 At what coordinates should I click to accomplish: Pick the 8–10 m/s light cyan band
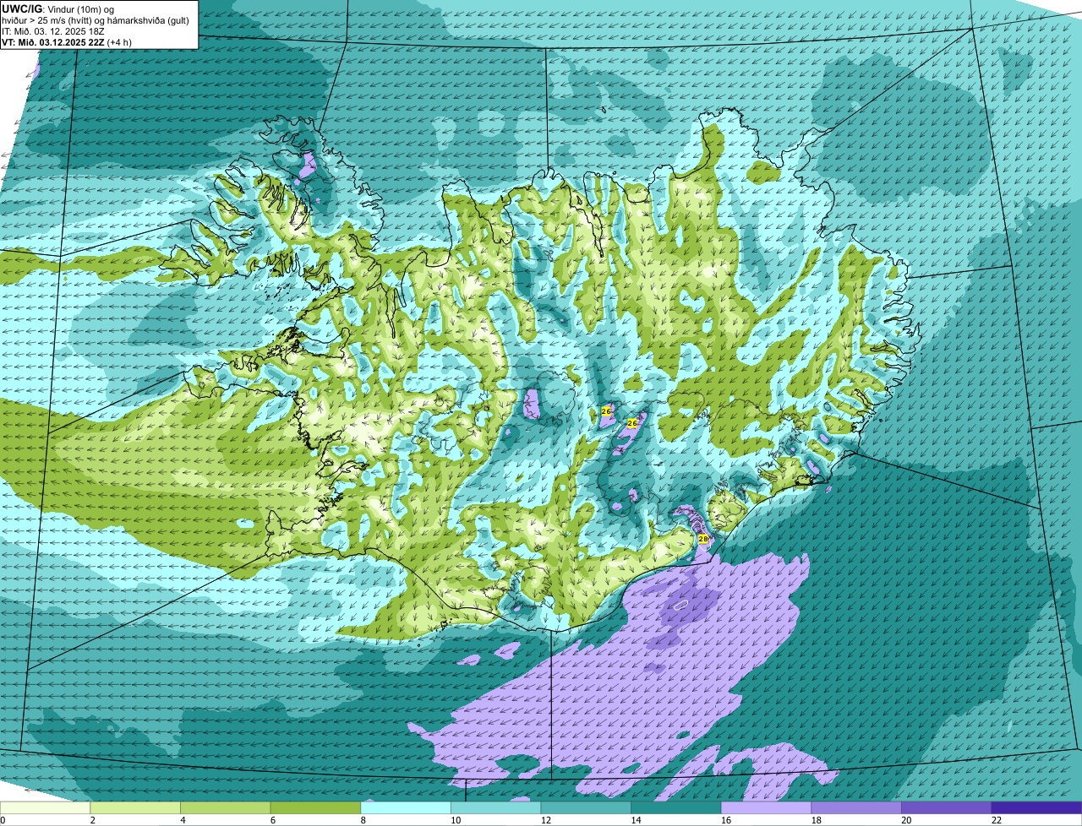pyautogui.click(x=406, y=807)
